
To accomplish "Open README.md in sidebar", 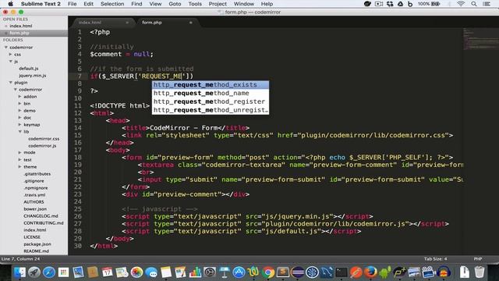I will point(37,251).
